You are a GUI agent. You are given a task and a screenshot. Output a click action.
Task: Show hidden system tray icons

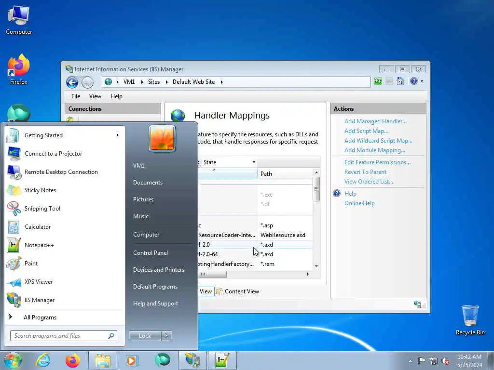[410, 361]
